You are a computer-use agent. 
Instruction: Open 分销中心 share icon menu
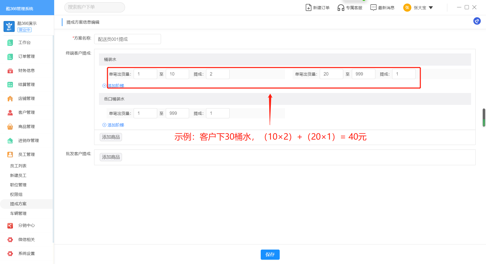pos(10,225)
